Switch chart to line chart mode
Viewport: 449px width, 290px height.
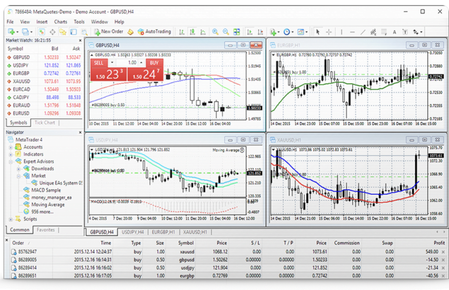(x=203, y=32)
